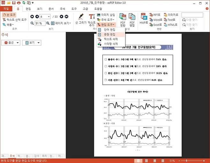The height and width of the screenshot is (163, 210).
Task: Click the zoom in magnifier icon
Action: pyautogui.click(x=48, y=23)
